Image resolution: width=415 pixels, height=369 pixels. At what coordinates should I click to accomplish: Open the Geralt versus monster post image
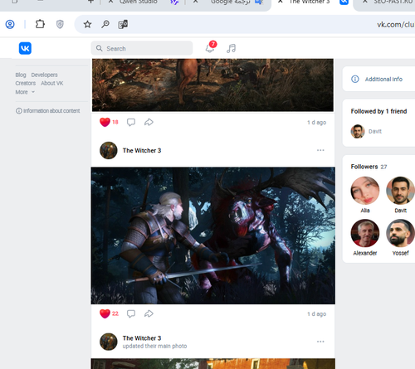213,235
